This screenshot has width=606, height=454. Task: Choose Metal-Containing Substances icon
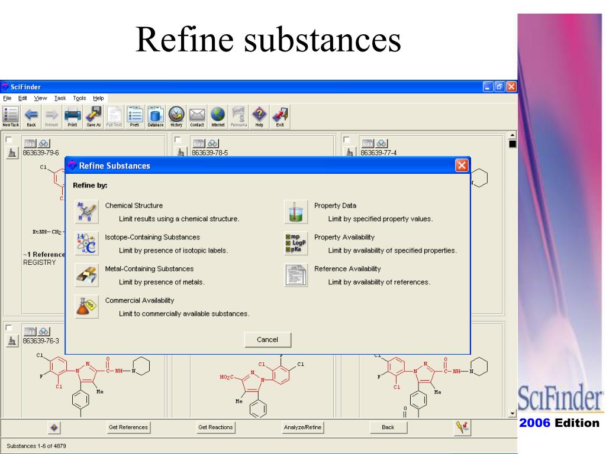(86, 275)
